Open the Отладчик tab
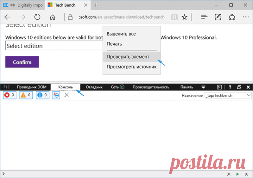Image resolution: width=253 pixels, height=178 pixels. pos(94,87)
